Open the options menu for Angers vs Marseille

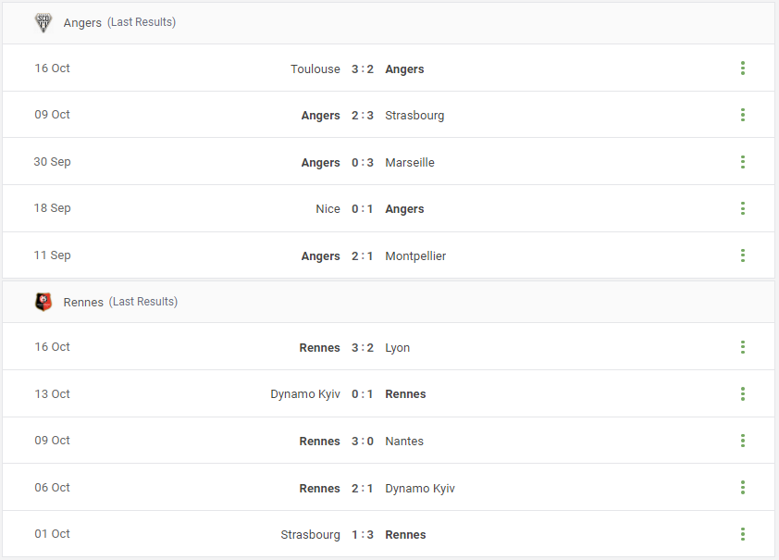743,161
